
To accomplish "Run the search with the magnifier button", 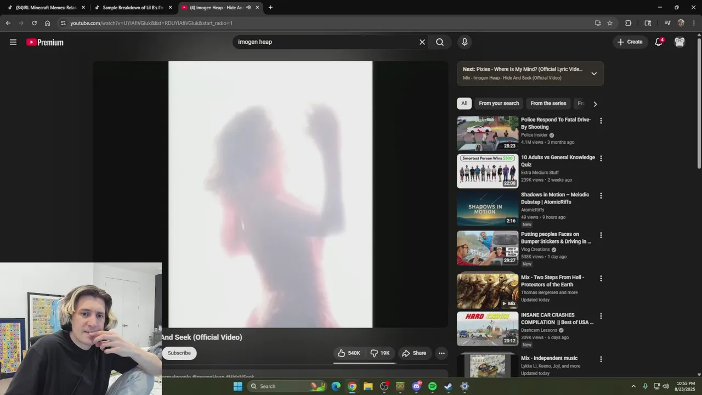I will [440, 42].
